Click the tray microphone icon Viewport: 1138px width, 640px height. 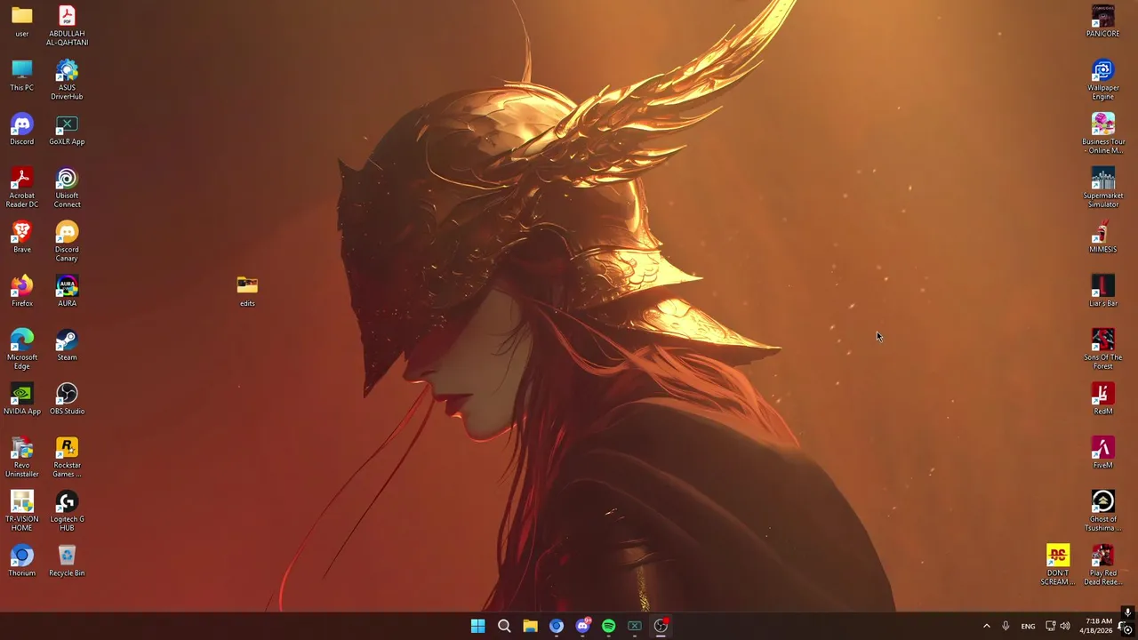pyautogui.click(x=1006, y=626)
